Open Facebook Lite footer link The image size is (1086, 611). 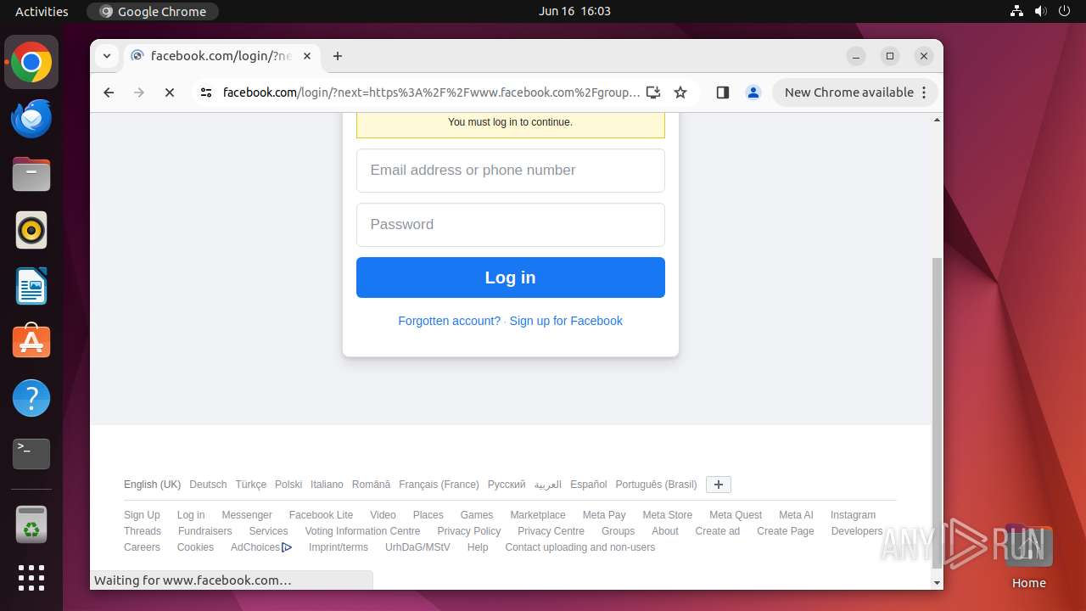pos(321,515)
